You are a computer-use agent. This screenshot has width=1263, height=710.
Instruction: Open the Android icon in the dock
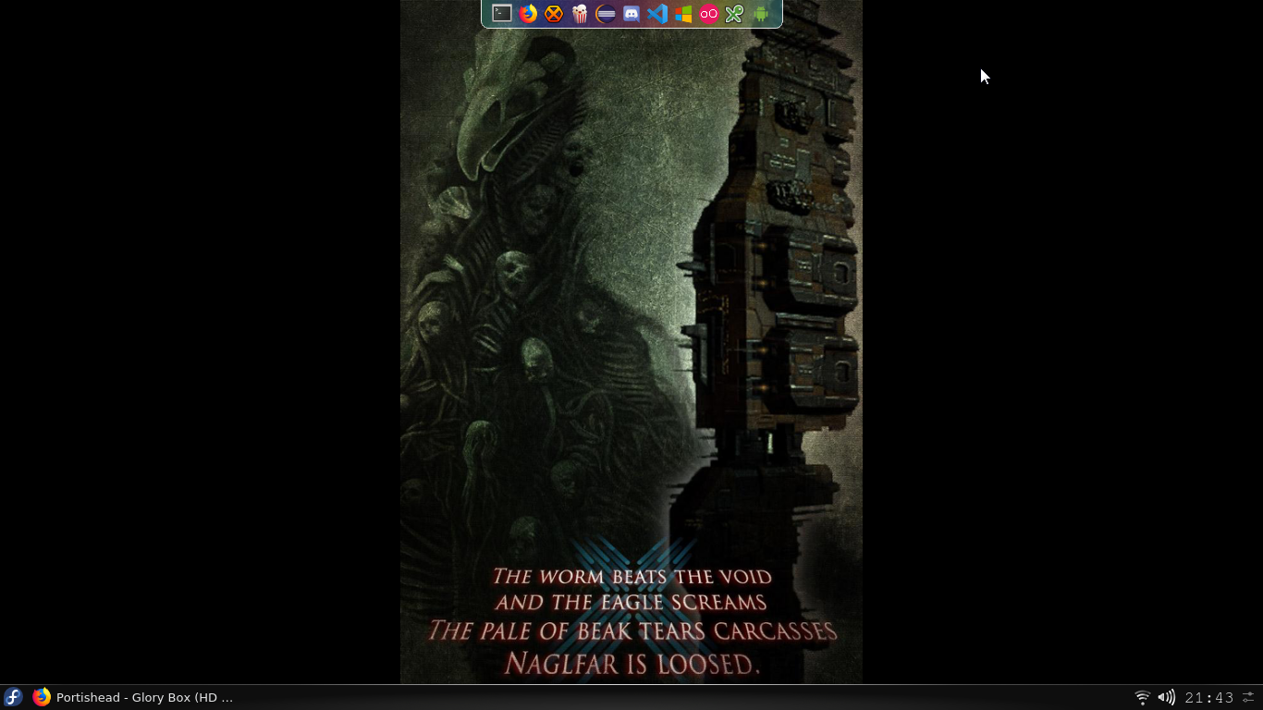pyautogui.click(x=760, y=14)
